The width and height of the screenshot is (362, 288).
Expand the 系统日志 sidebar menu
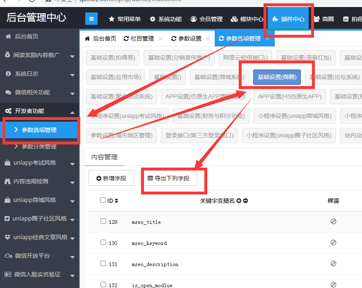pyautogui.click(x=39, y=74)
